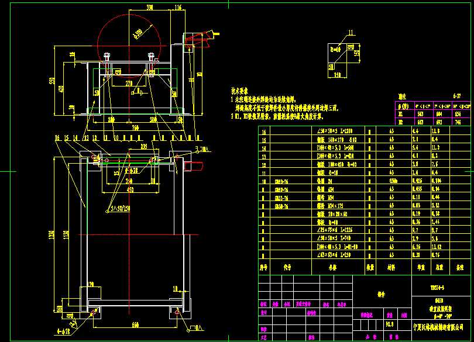Select the 550 vertical dimension text
The height and width of the screenshot is (342, 474).
pyautogui.click(x=51, y=81)
